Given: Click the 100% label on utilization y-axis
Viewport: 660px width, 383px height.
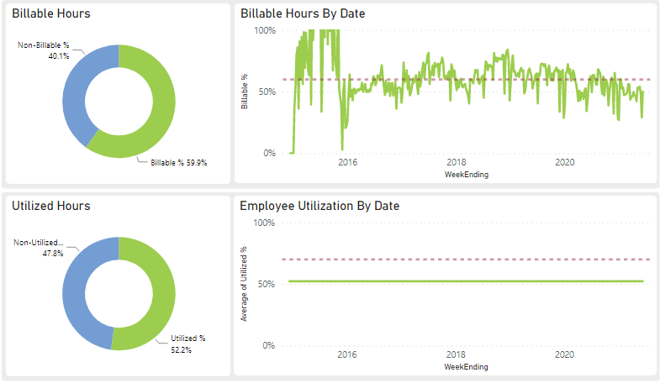Looking at the screenshot, I should (264, 223).
